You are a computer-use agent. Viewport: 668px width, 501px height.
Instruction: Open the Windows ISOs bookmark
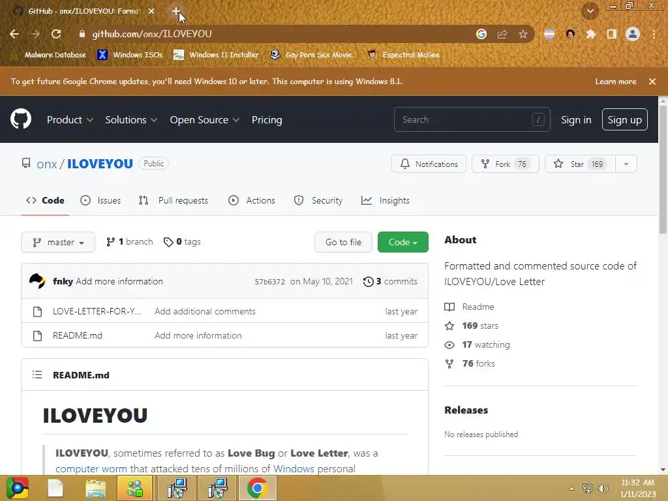point(130,55)
